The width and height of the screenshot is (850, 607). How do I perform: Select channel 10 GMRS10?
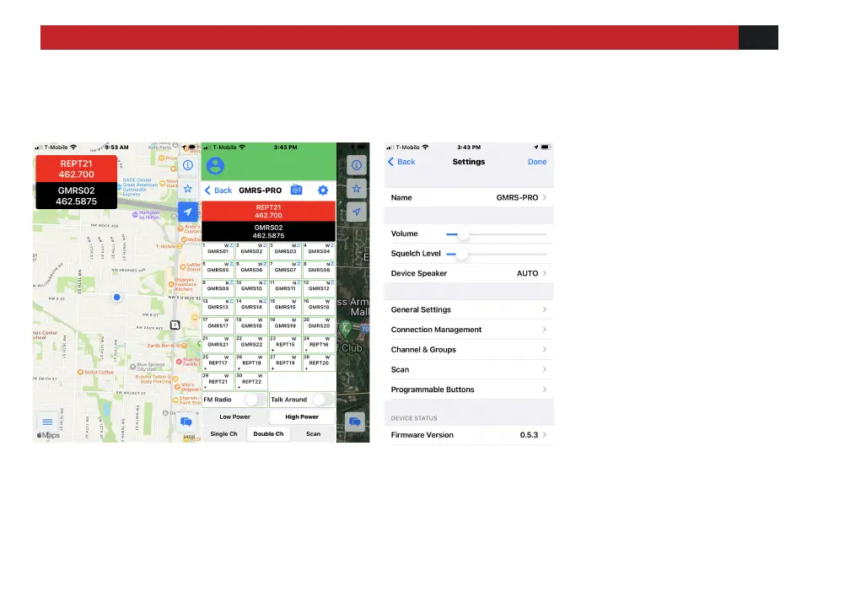251,288
